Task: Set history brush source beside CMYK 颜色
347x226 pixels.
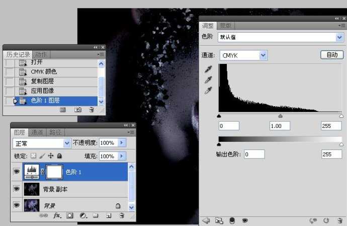Action: tap(10, 72)
